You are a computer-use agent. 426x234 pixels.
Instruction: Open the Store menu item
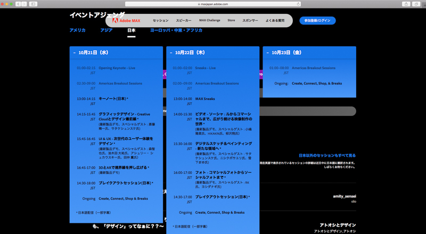[231, 20]
